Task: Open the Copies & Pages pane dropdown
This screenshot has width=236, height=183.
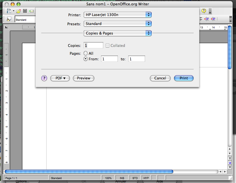Action: point(117,33)
